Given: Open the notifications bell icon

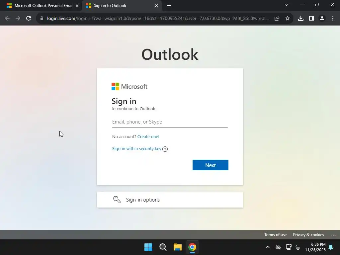Looking at the screenshot, I should pos(331,247).
